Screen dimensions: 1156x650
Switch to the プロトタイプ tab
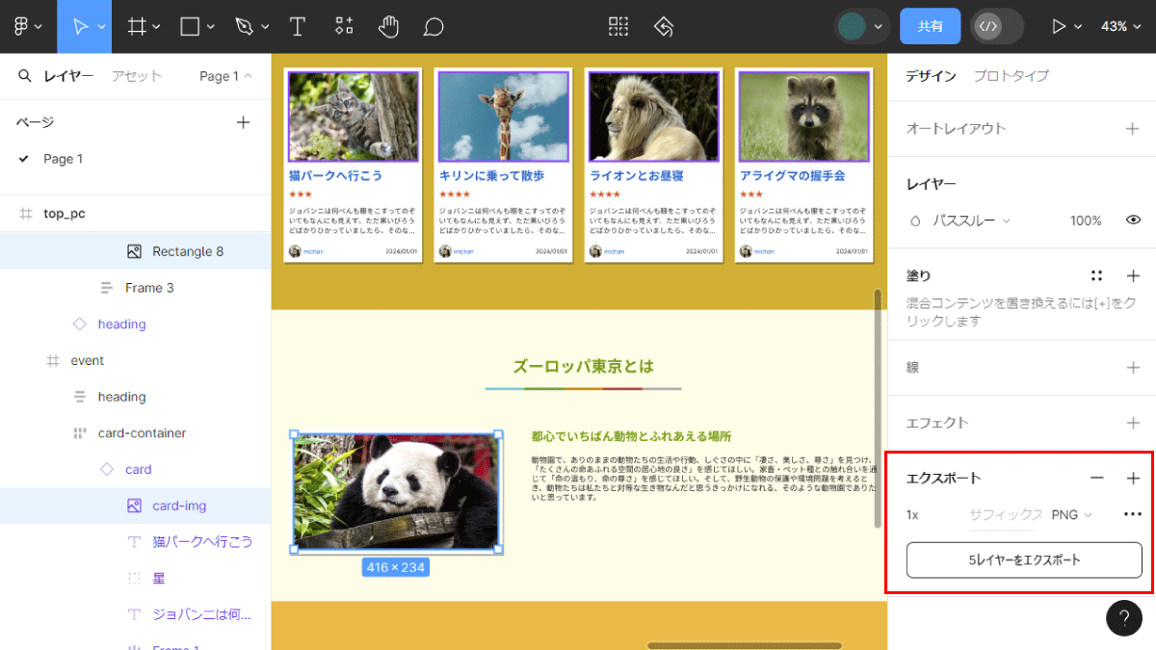pos(1011,76)
